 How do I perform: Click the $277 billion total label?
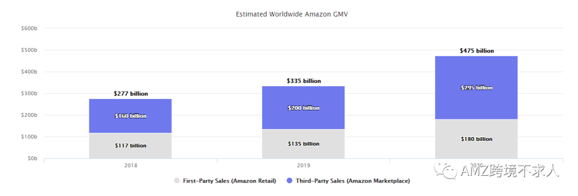(x=131, y=94)
